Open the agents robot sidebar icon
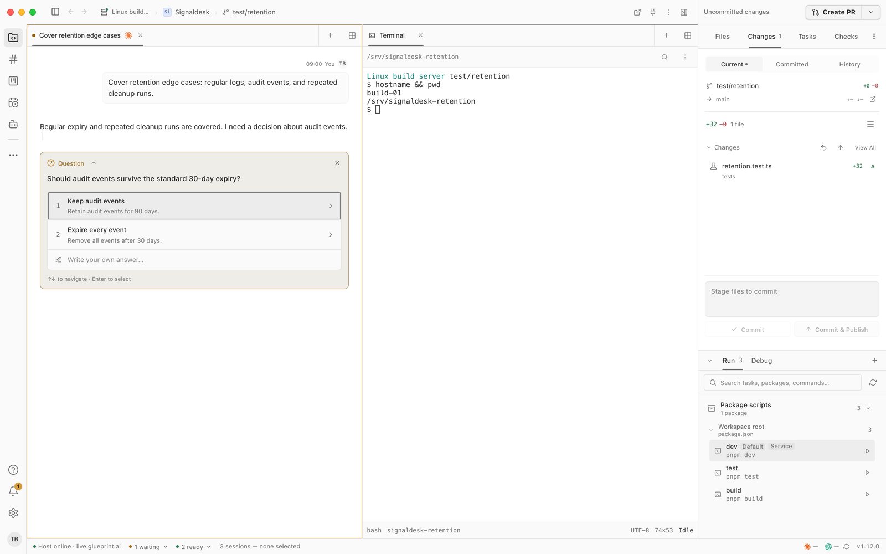The image size is (886, 554). pyautogui.click(x=13, y=124)
